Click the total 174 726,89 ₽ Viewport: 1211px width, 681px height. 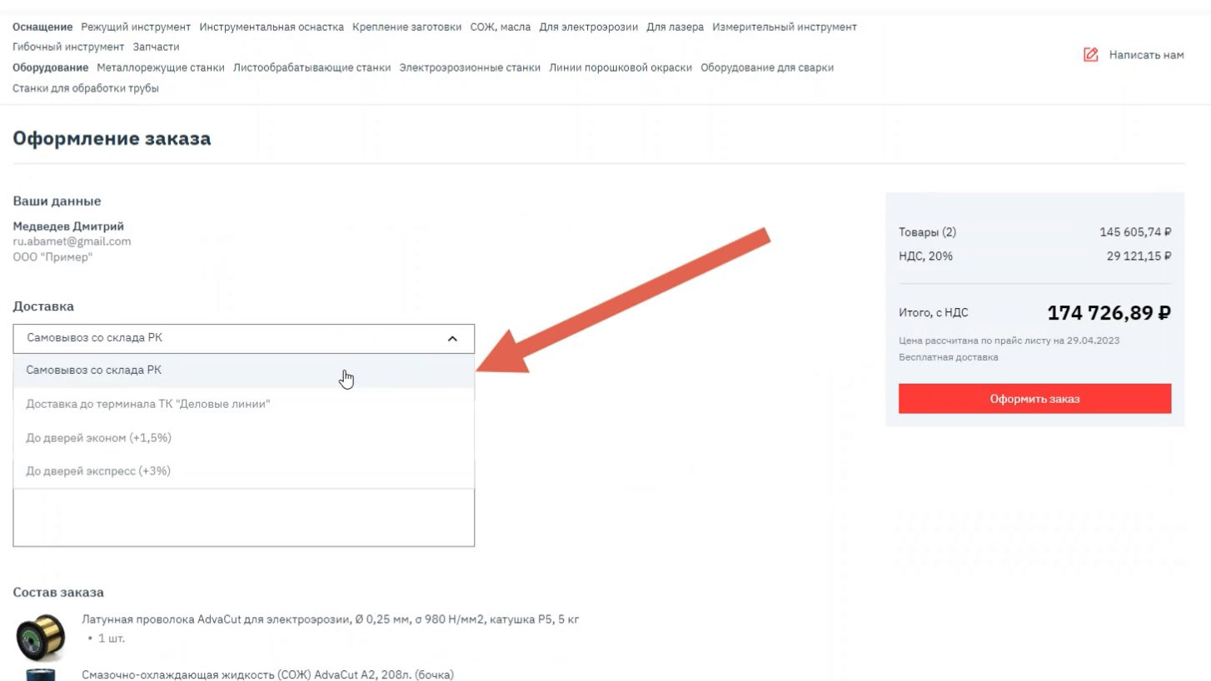coord(1109,313)
